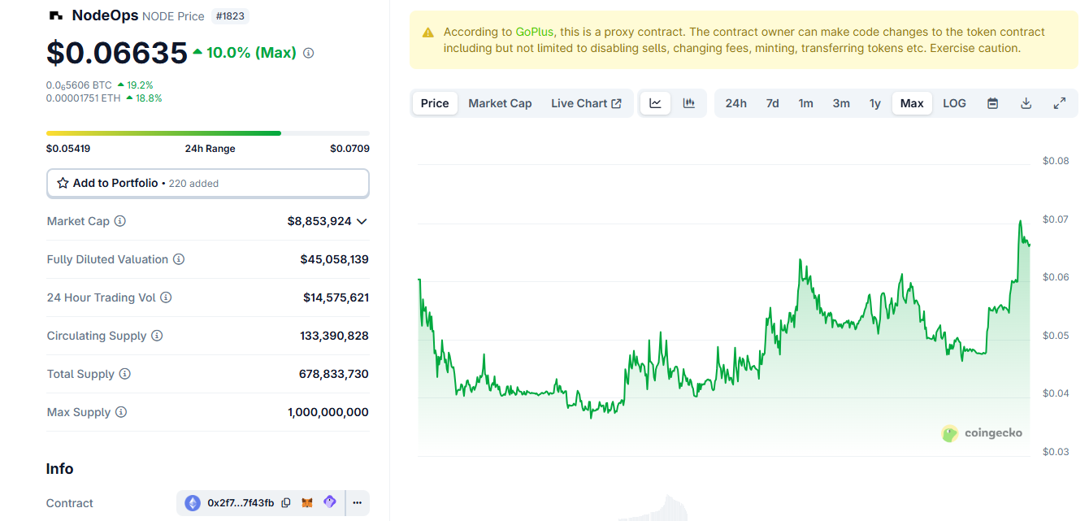The image size is (1089, 521).
Task: Click the FDV value $45,058,139
Action: point(335,259)
